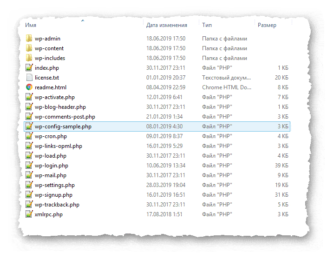Select the wp-includes folder name
The image size is (327, 253).
(x=50, y=58)
